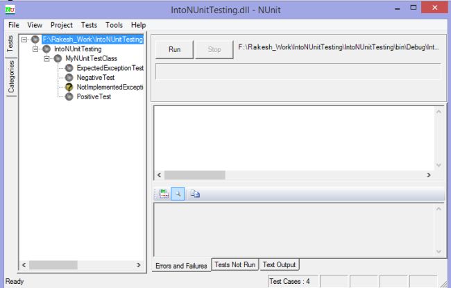Select the Tests Not Run tab

[235, 264]
